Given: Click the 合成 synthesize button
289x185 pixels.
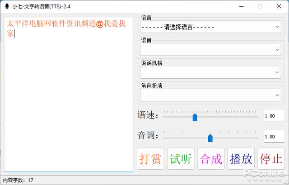Looking at the screenshot, I should click(211, 159).
